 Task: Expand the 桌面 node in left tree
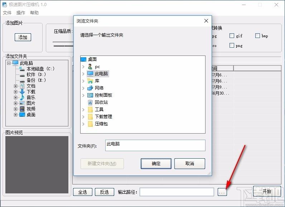click(16, 115)
